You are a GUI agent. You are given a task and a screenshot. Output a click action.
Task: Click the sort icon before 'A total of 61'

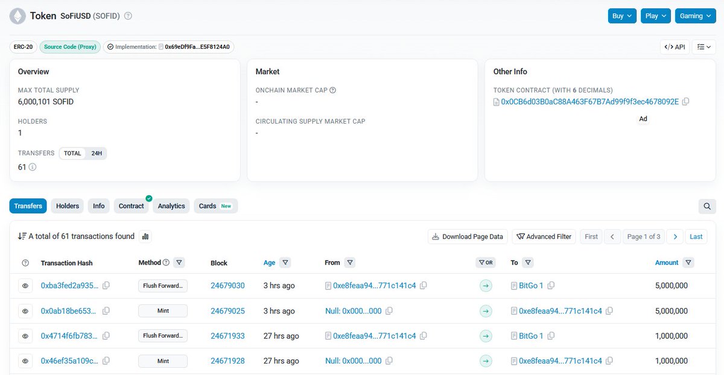[x=22, y=236]
